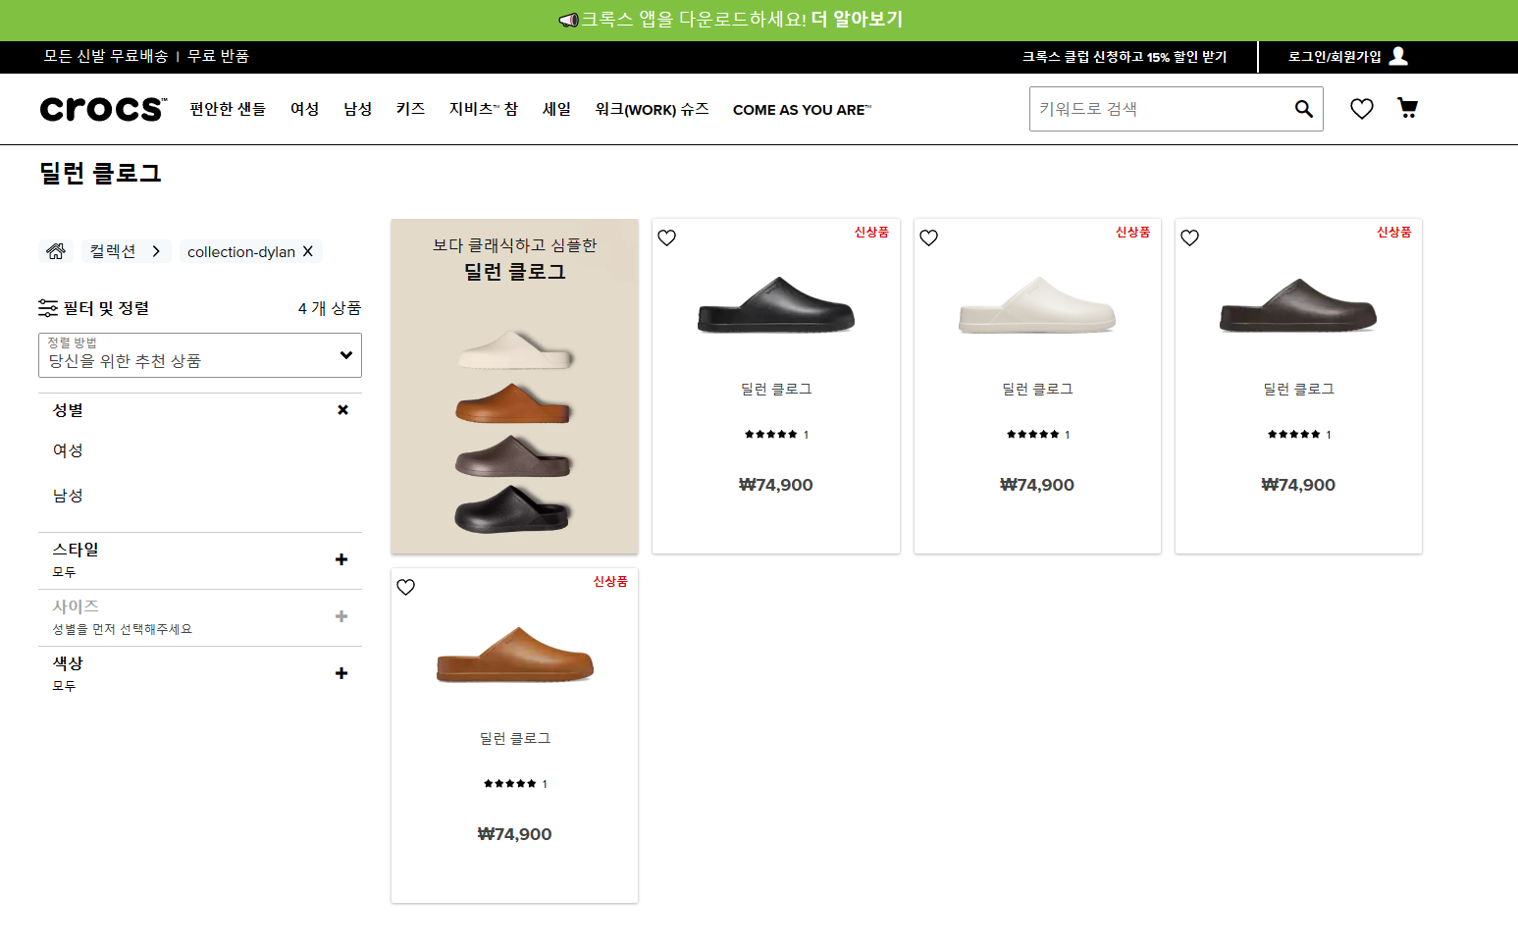Image resolution: width=1518 pixels, height=948 pixels.
Task: Open the 키즈 navigation menu
Action: [410, 109]
